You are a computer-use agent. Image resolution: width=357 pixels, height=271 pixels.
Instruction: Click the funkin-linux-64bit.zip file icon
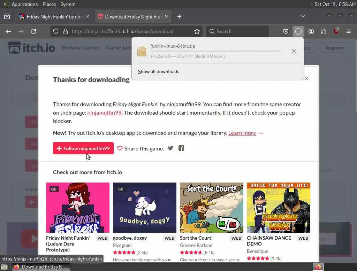point(142,51)
